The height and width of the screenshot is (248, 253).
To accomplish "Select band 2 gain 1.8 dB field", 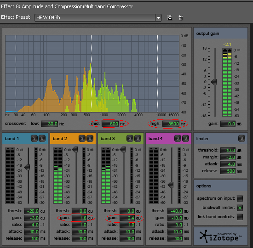I will pos(79,218).
